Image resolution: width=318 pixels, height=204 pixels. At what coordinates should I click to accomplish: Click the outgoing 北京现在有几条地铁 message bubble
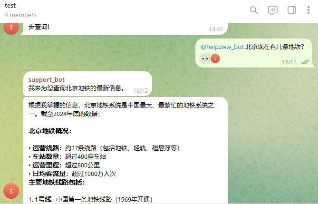[x=255, y=53]
